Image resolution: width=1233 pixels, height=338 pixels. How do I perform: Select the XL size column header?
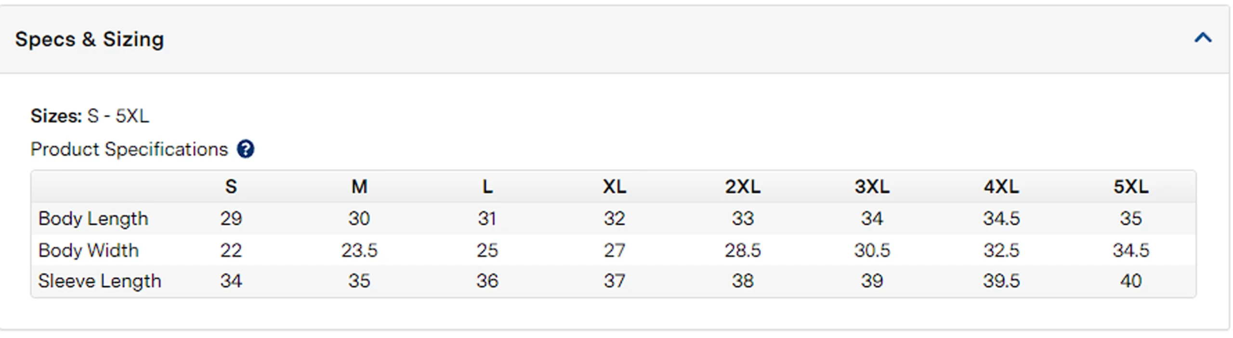point(615,186)
